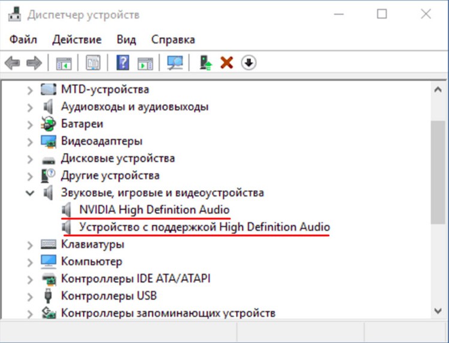The image size is (449, 343).
Task: Expand Аудиовходы и аудиовыходы node
Action: coord(30,108)
